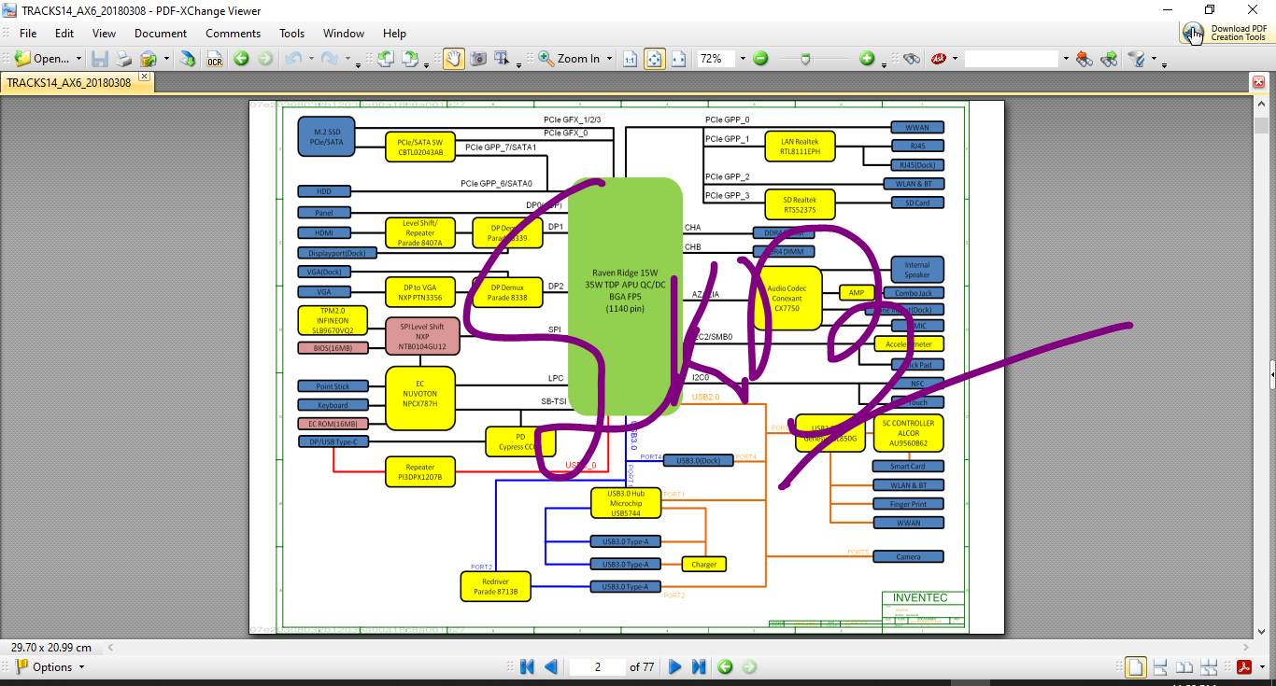Image resolution: width=1276 pixels, height=686 pixels.
Task: Expand the Open recent files dropdown arrow
Action: pyautogui.click(x=78, y=59)
